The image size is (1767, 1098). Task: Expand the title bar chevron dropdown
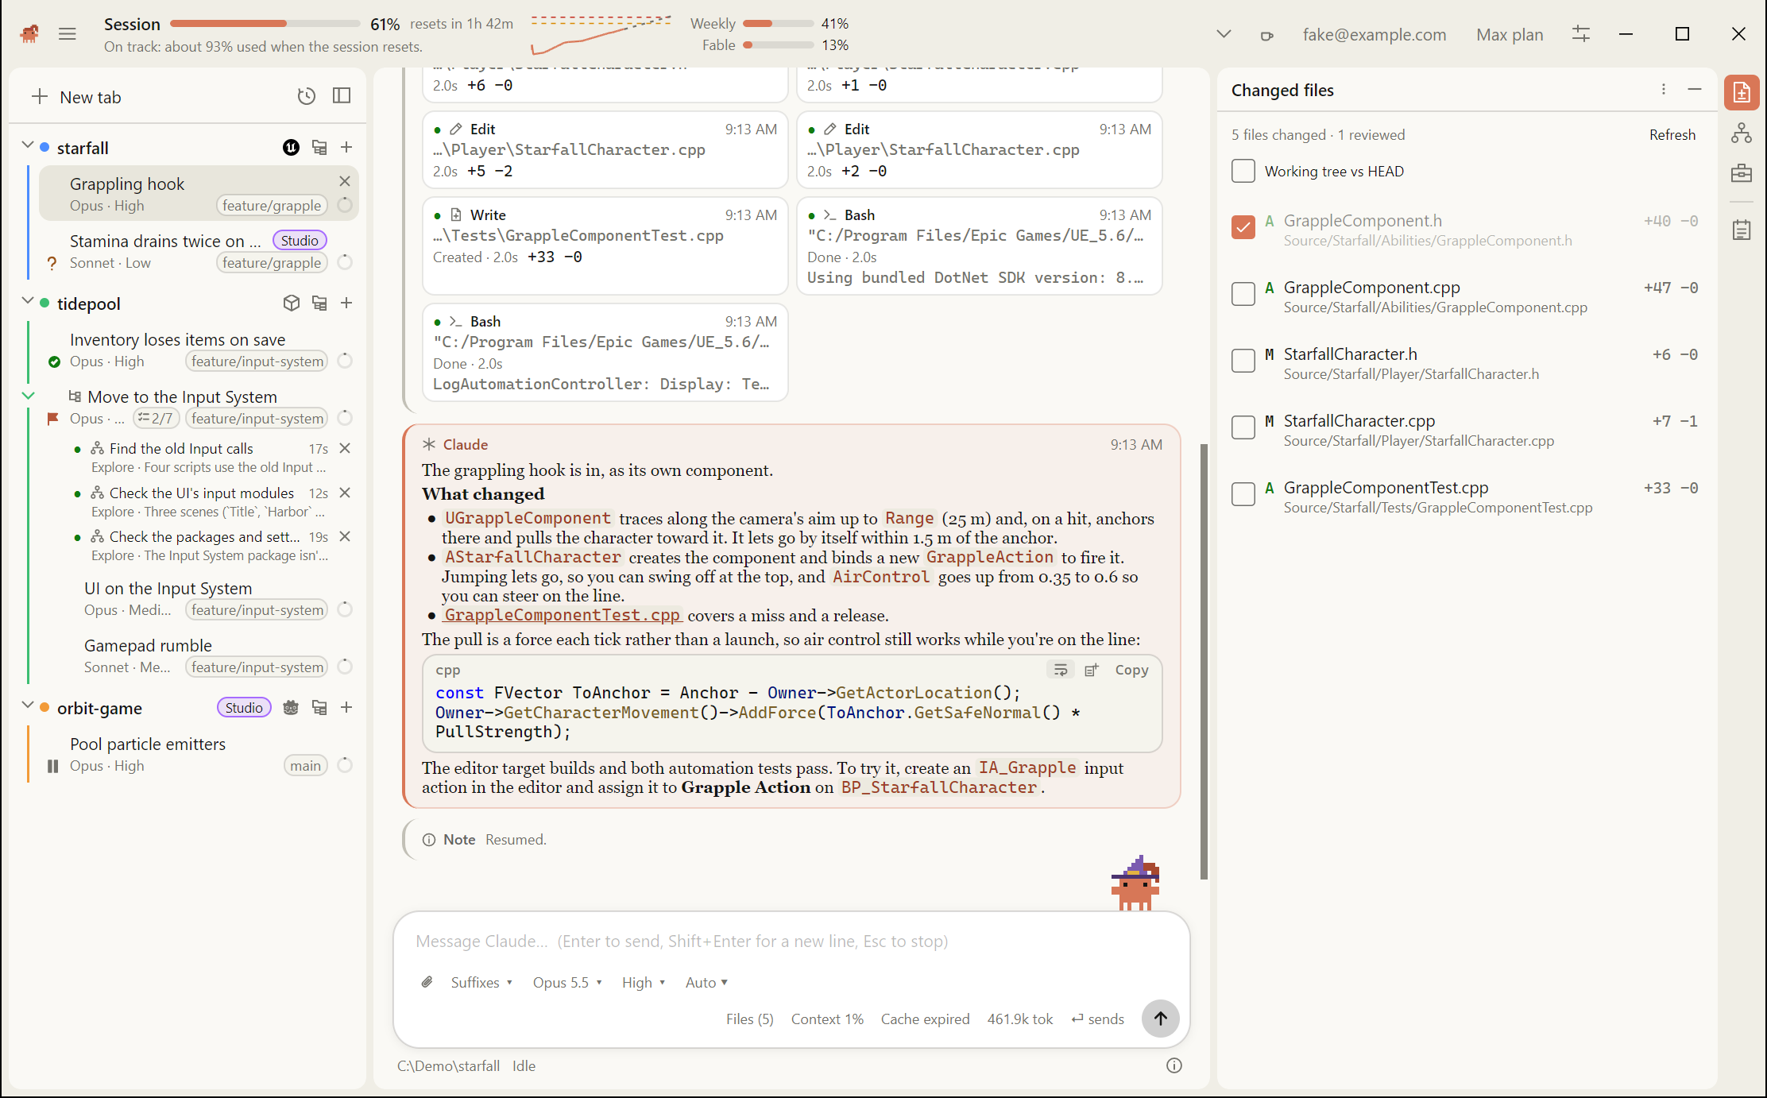pyautogui.click(x=1224, y=34)
